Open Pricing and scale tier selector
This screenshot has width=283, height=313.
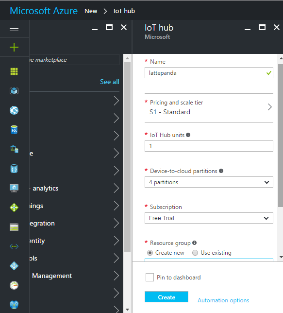pos(209,108)
